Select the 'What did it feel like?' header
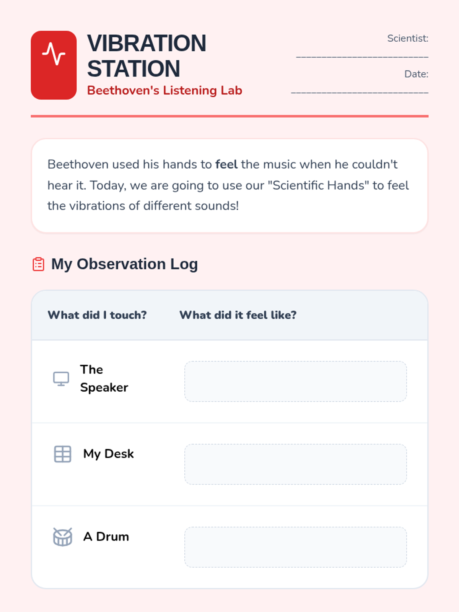 238,315
